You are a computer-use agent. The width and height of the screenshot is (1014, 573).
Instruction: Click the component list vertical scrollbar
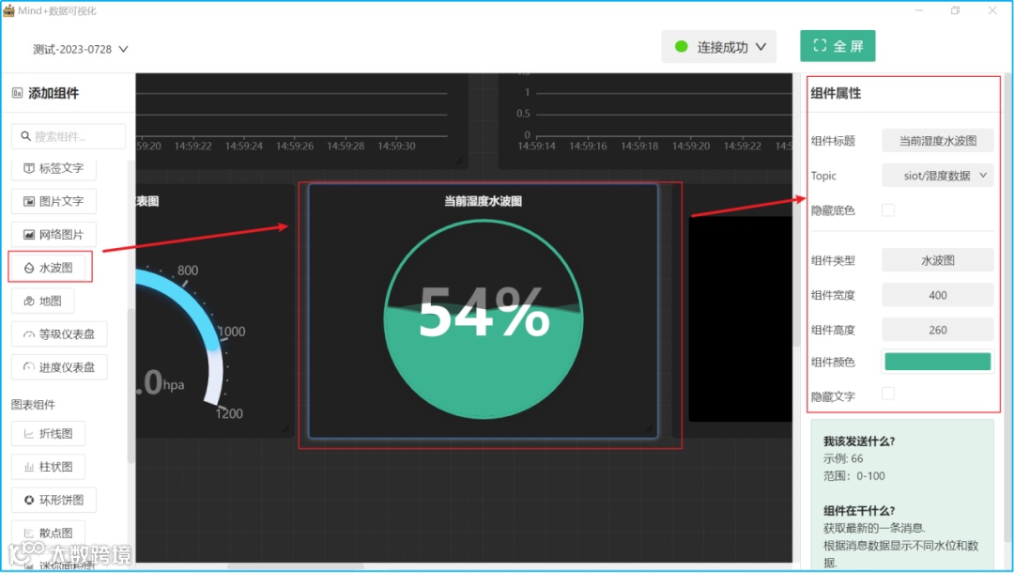point(131,386)
